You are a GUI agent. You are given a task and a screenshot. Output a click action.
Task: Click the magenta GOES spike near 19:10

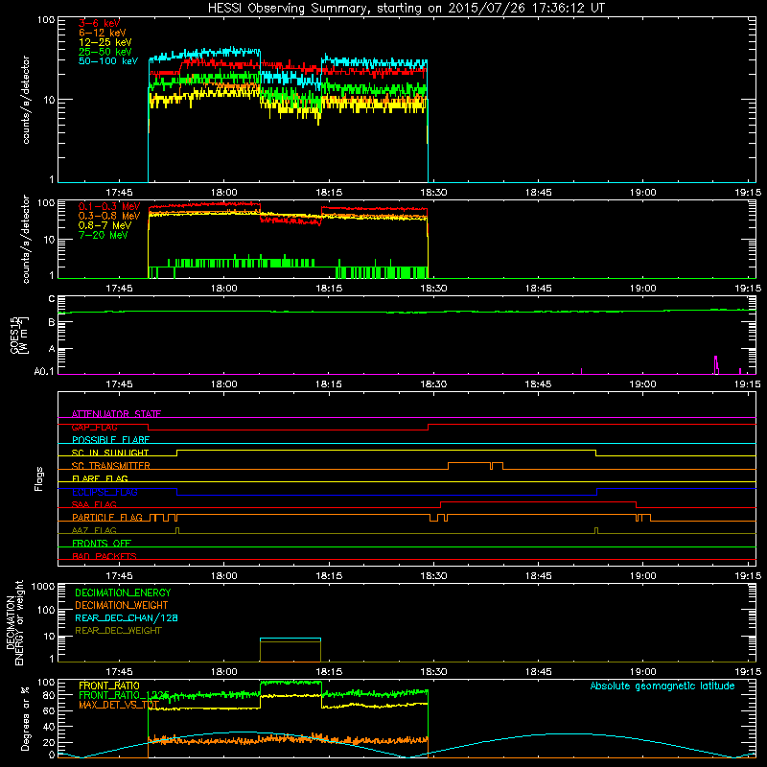pyautogui.click(x=716, y=365)
